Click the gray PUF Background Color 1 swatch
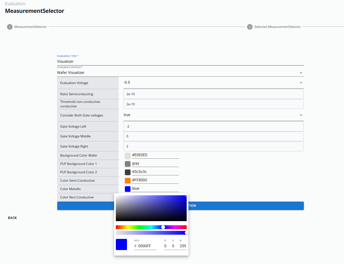The height and width of the screenshot is (264, 344). pos(128,164)
